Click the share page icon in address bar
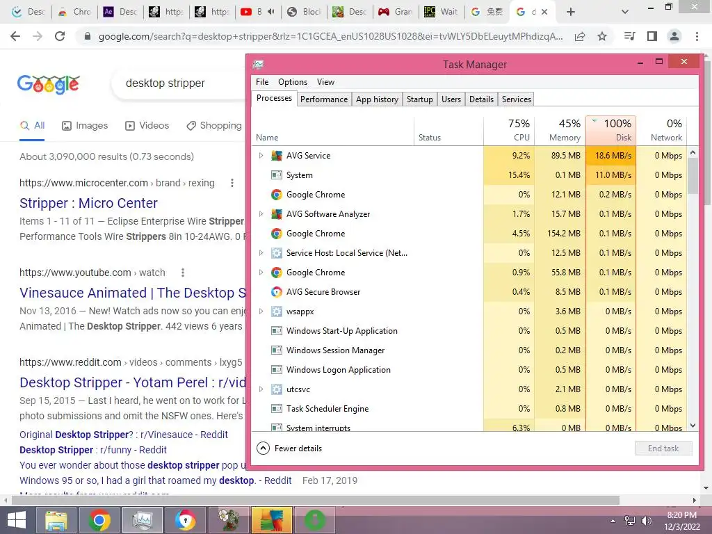This screenshot has width=712, height=534. click(580, 36)
